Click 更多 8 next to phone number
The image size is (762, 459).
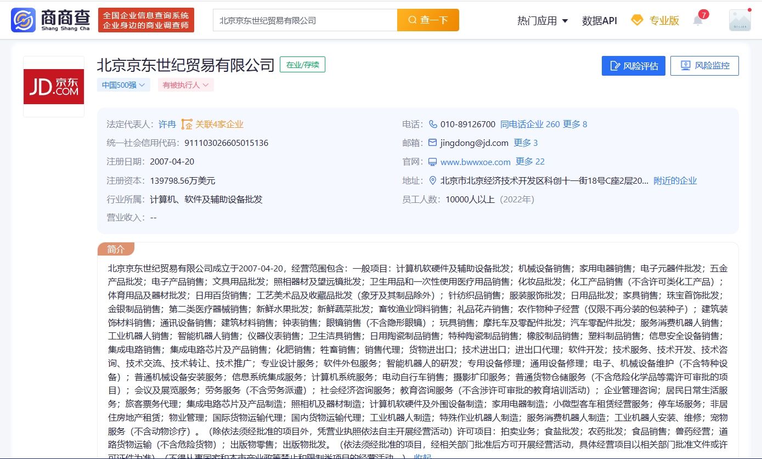(x=575, y=124)
